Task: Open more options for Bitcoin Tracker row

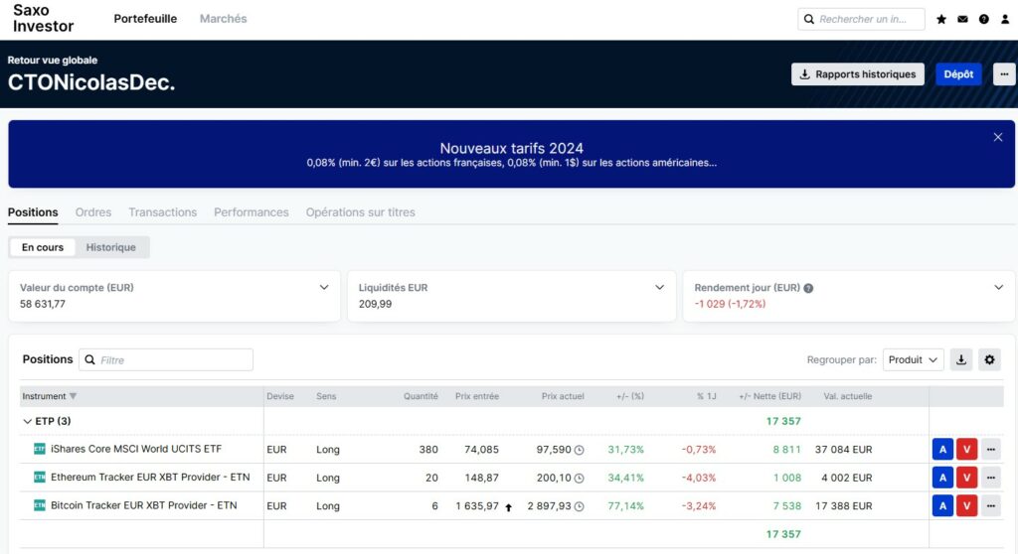Action: (991, 505)
